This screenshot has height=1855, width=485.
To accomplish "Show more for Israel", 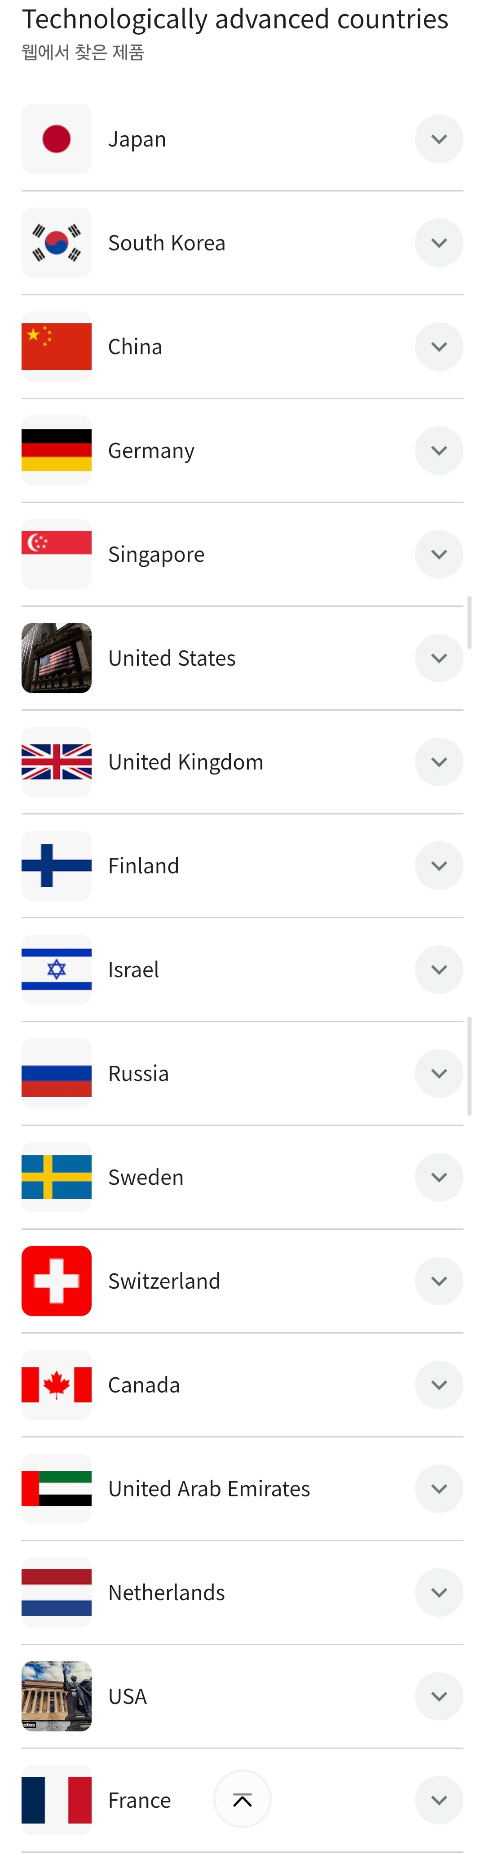I will click(x=439, y=969).
